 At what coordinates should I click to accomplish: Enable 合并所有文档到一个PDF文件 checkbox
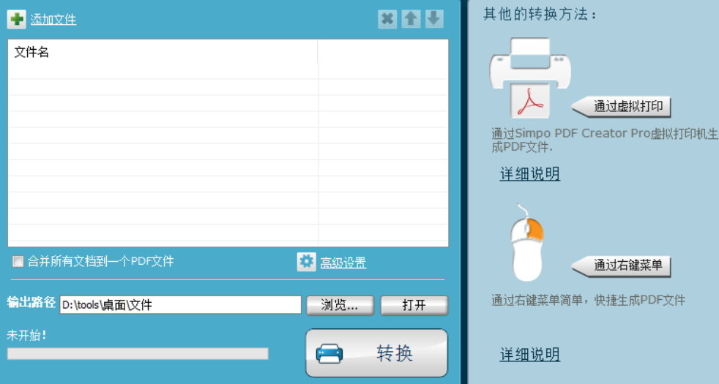click(x=18, y=262)
